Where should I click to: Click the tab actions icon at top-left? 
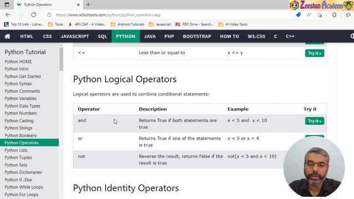(7, 4)
